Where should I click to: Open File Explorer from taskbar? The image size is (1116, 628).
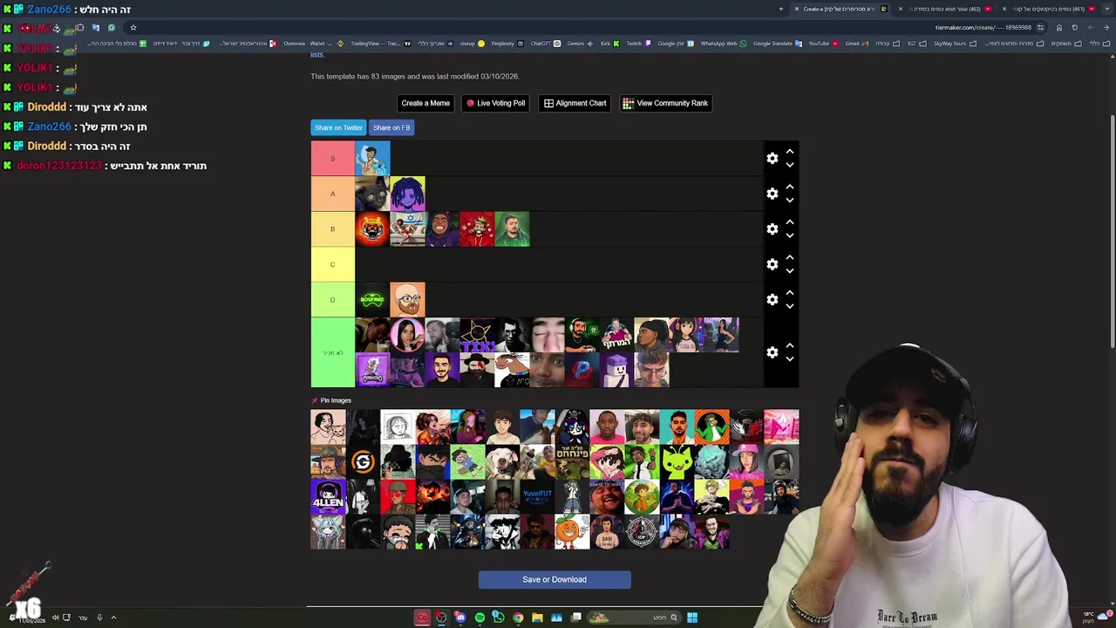[x=537, y=618]
